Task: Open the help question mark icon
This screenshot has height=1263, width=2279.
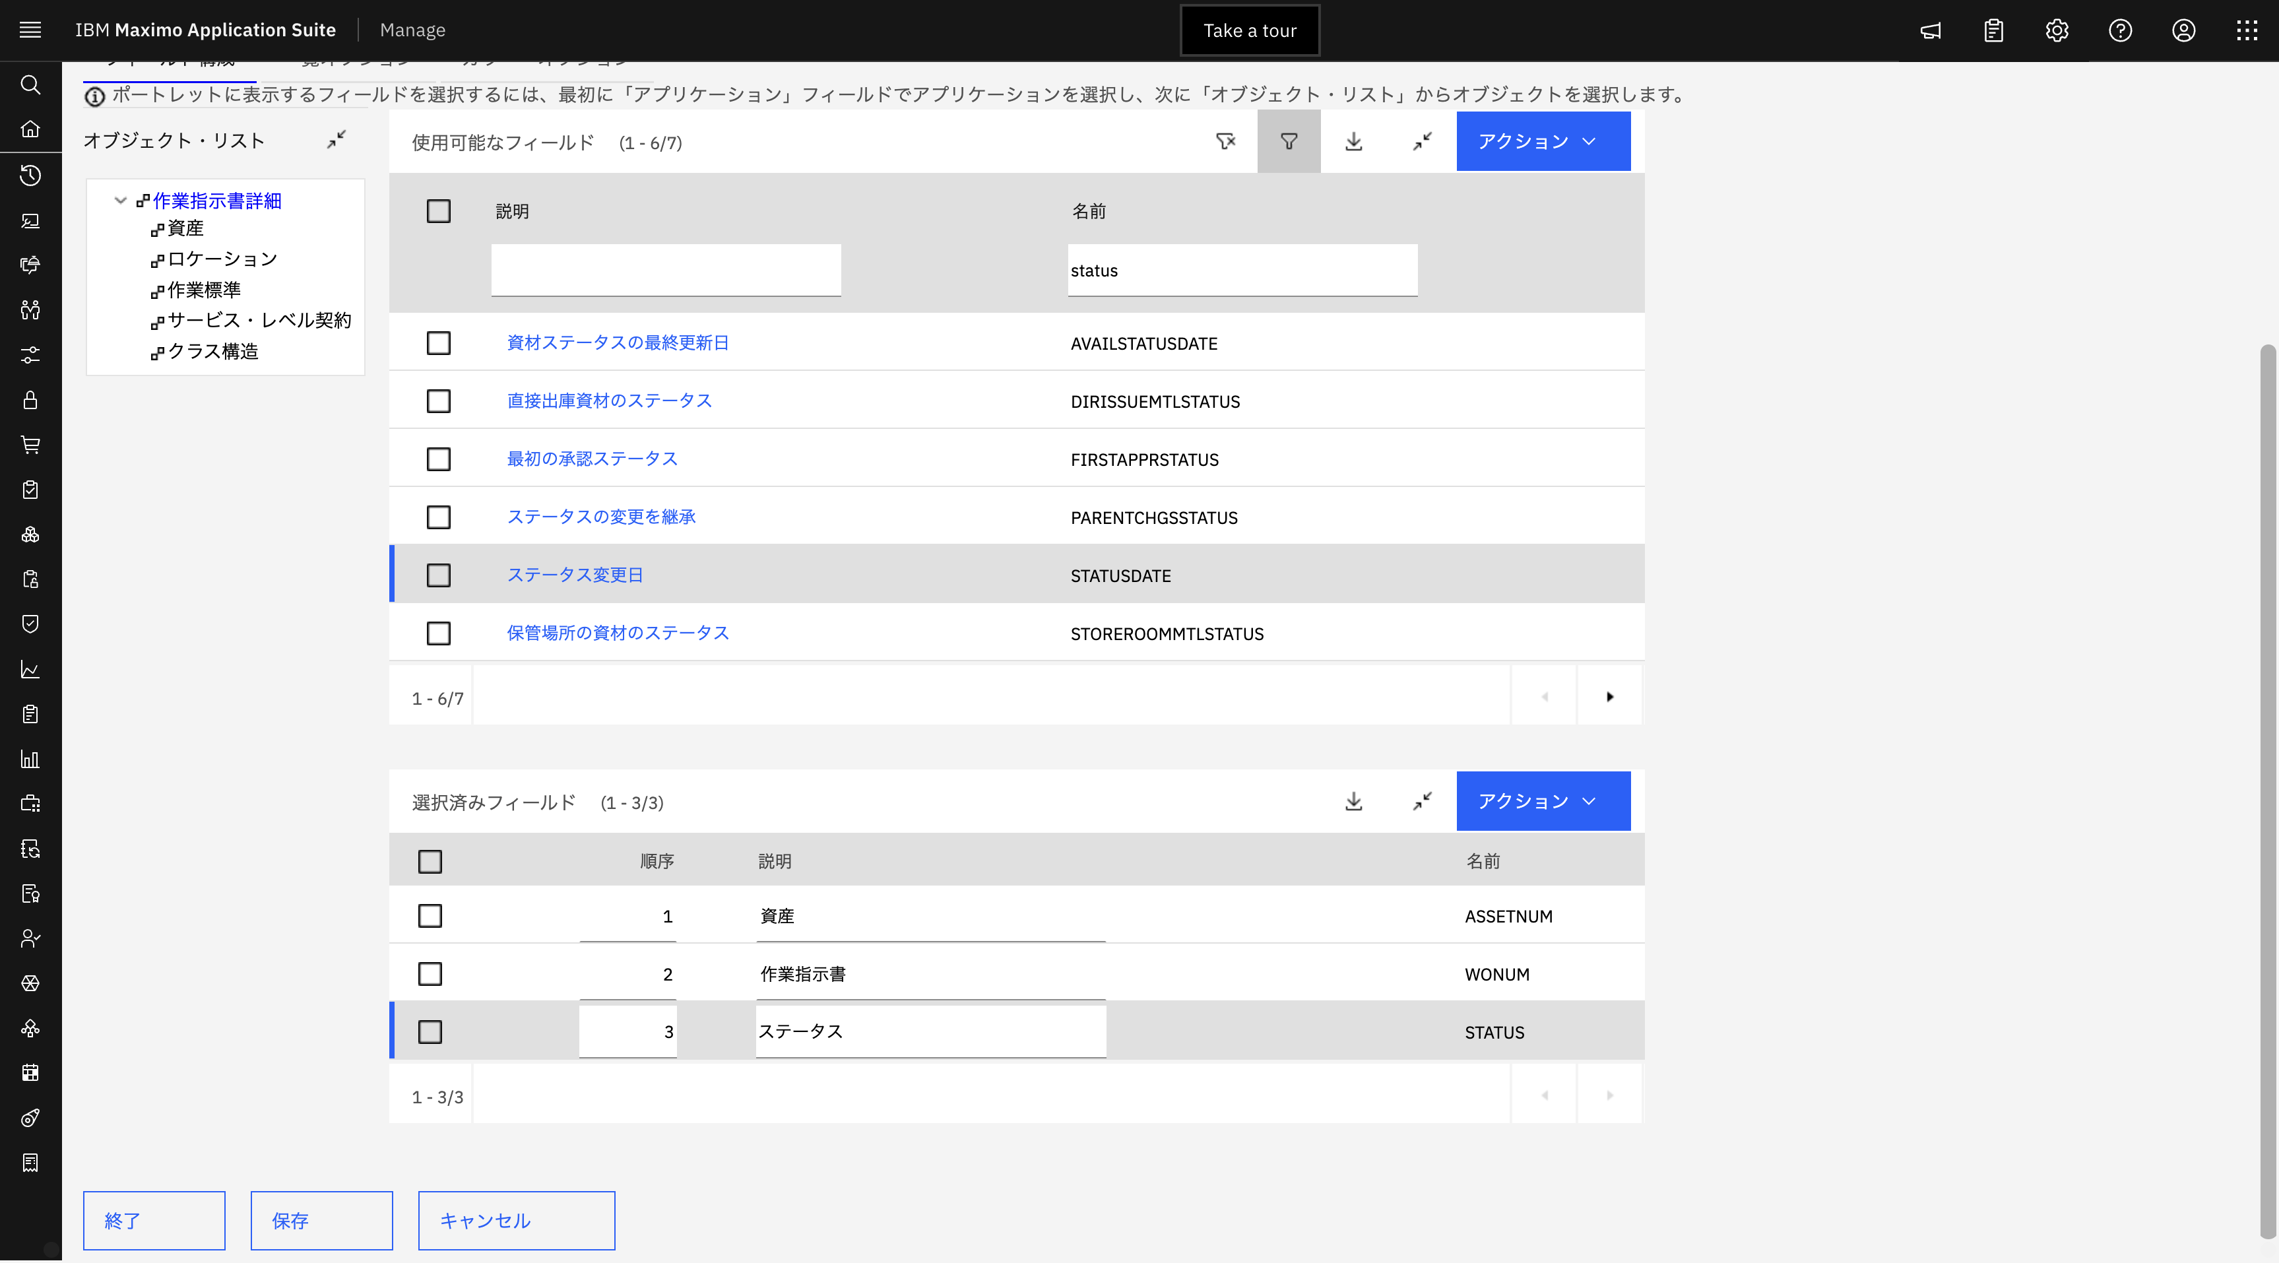Action: 2121,31
